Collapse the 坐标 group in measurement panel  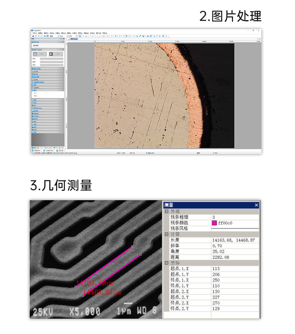pos(167,263)
